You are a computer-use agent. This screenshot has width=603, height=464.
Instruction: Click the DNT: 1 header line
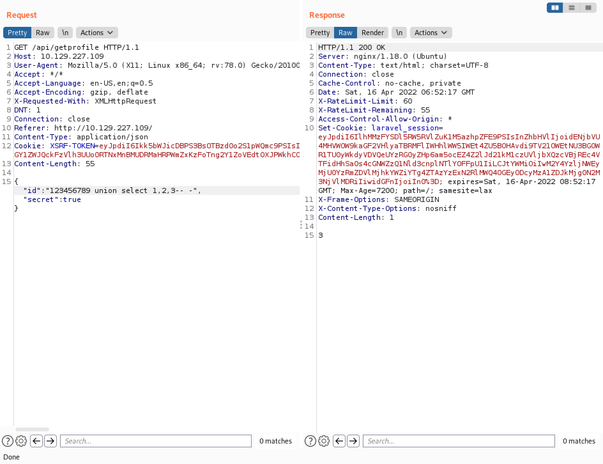27,110
